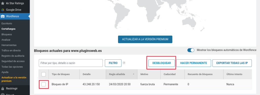Open kk Star Ratings menu label
The width and height of the screenshot is (260, 95).
pyautogui.click(x=15, y=3)
